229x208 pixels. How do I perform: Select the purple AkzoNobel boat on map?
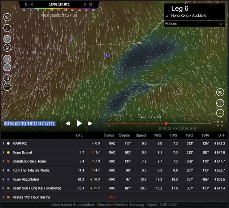click(108, 56)
